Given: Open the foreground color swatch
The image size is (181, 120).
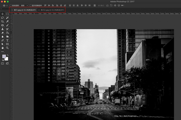Looking at the screenshot, I should 4,56.
